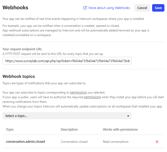Viewport: 167px width, 152px height.
Task: Click the Your request endpoint URL label
Action: click(22, 49)
